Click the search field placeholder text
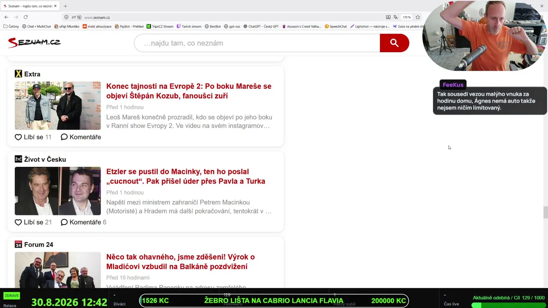The width and height of the screenshot is (548, 308). click(183, 43)
